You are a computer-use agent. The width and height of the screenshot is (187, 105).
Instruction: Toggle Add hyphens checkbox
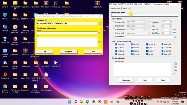pyautogui.click(x=114, y=61)
